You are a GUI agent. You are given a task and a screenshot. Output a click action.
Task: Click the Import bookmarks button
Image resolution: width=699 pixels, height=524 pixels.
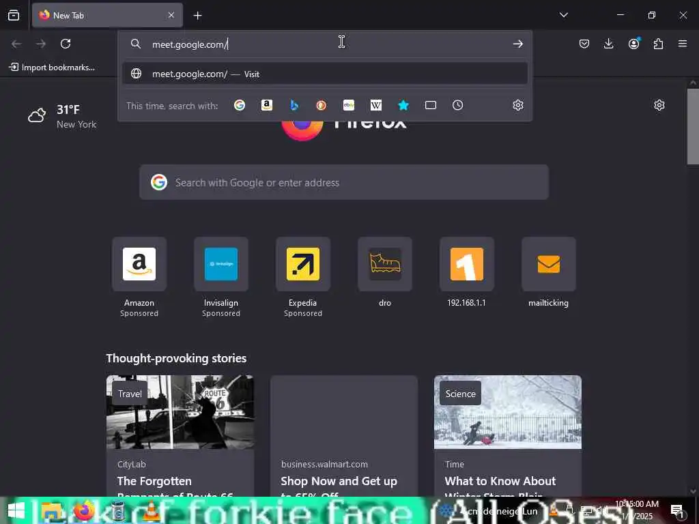[52, 68]
